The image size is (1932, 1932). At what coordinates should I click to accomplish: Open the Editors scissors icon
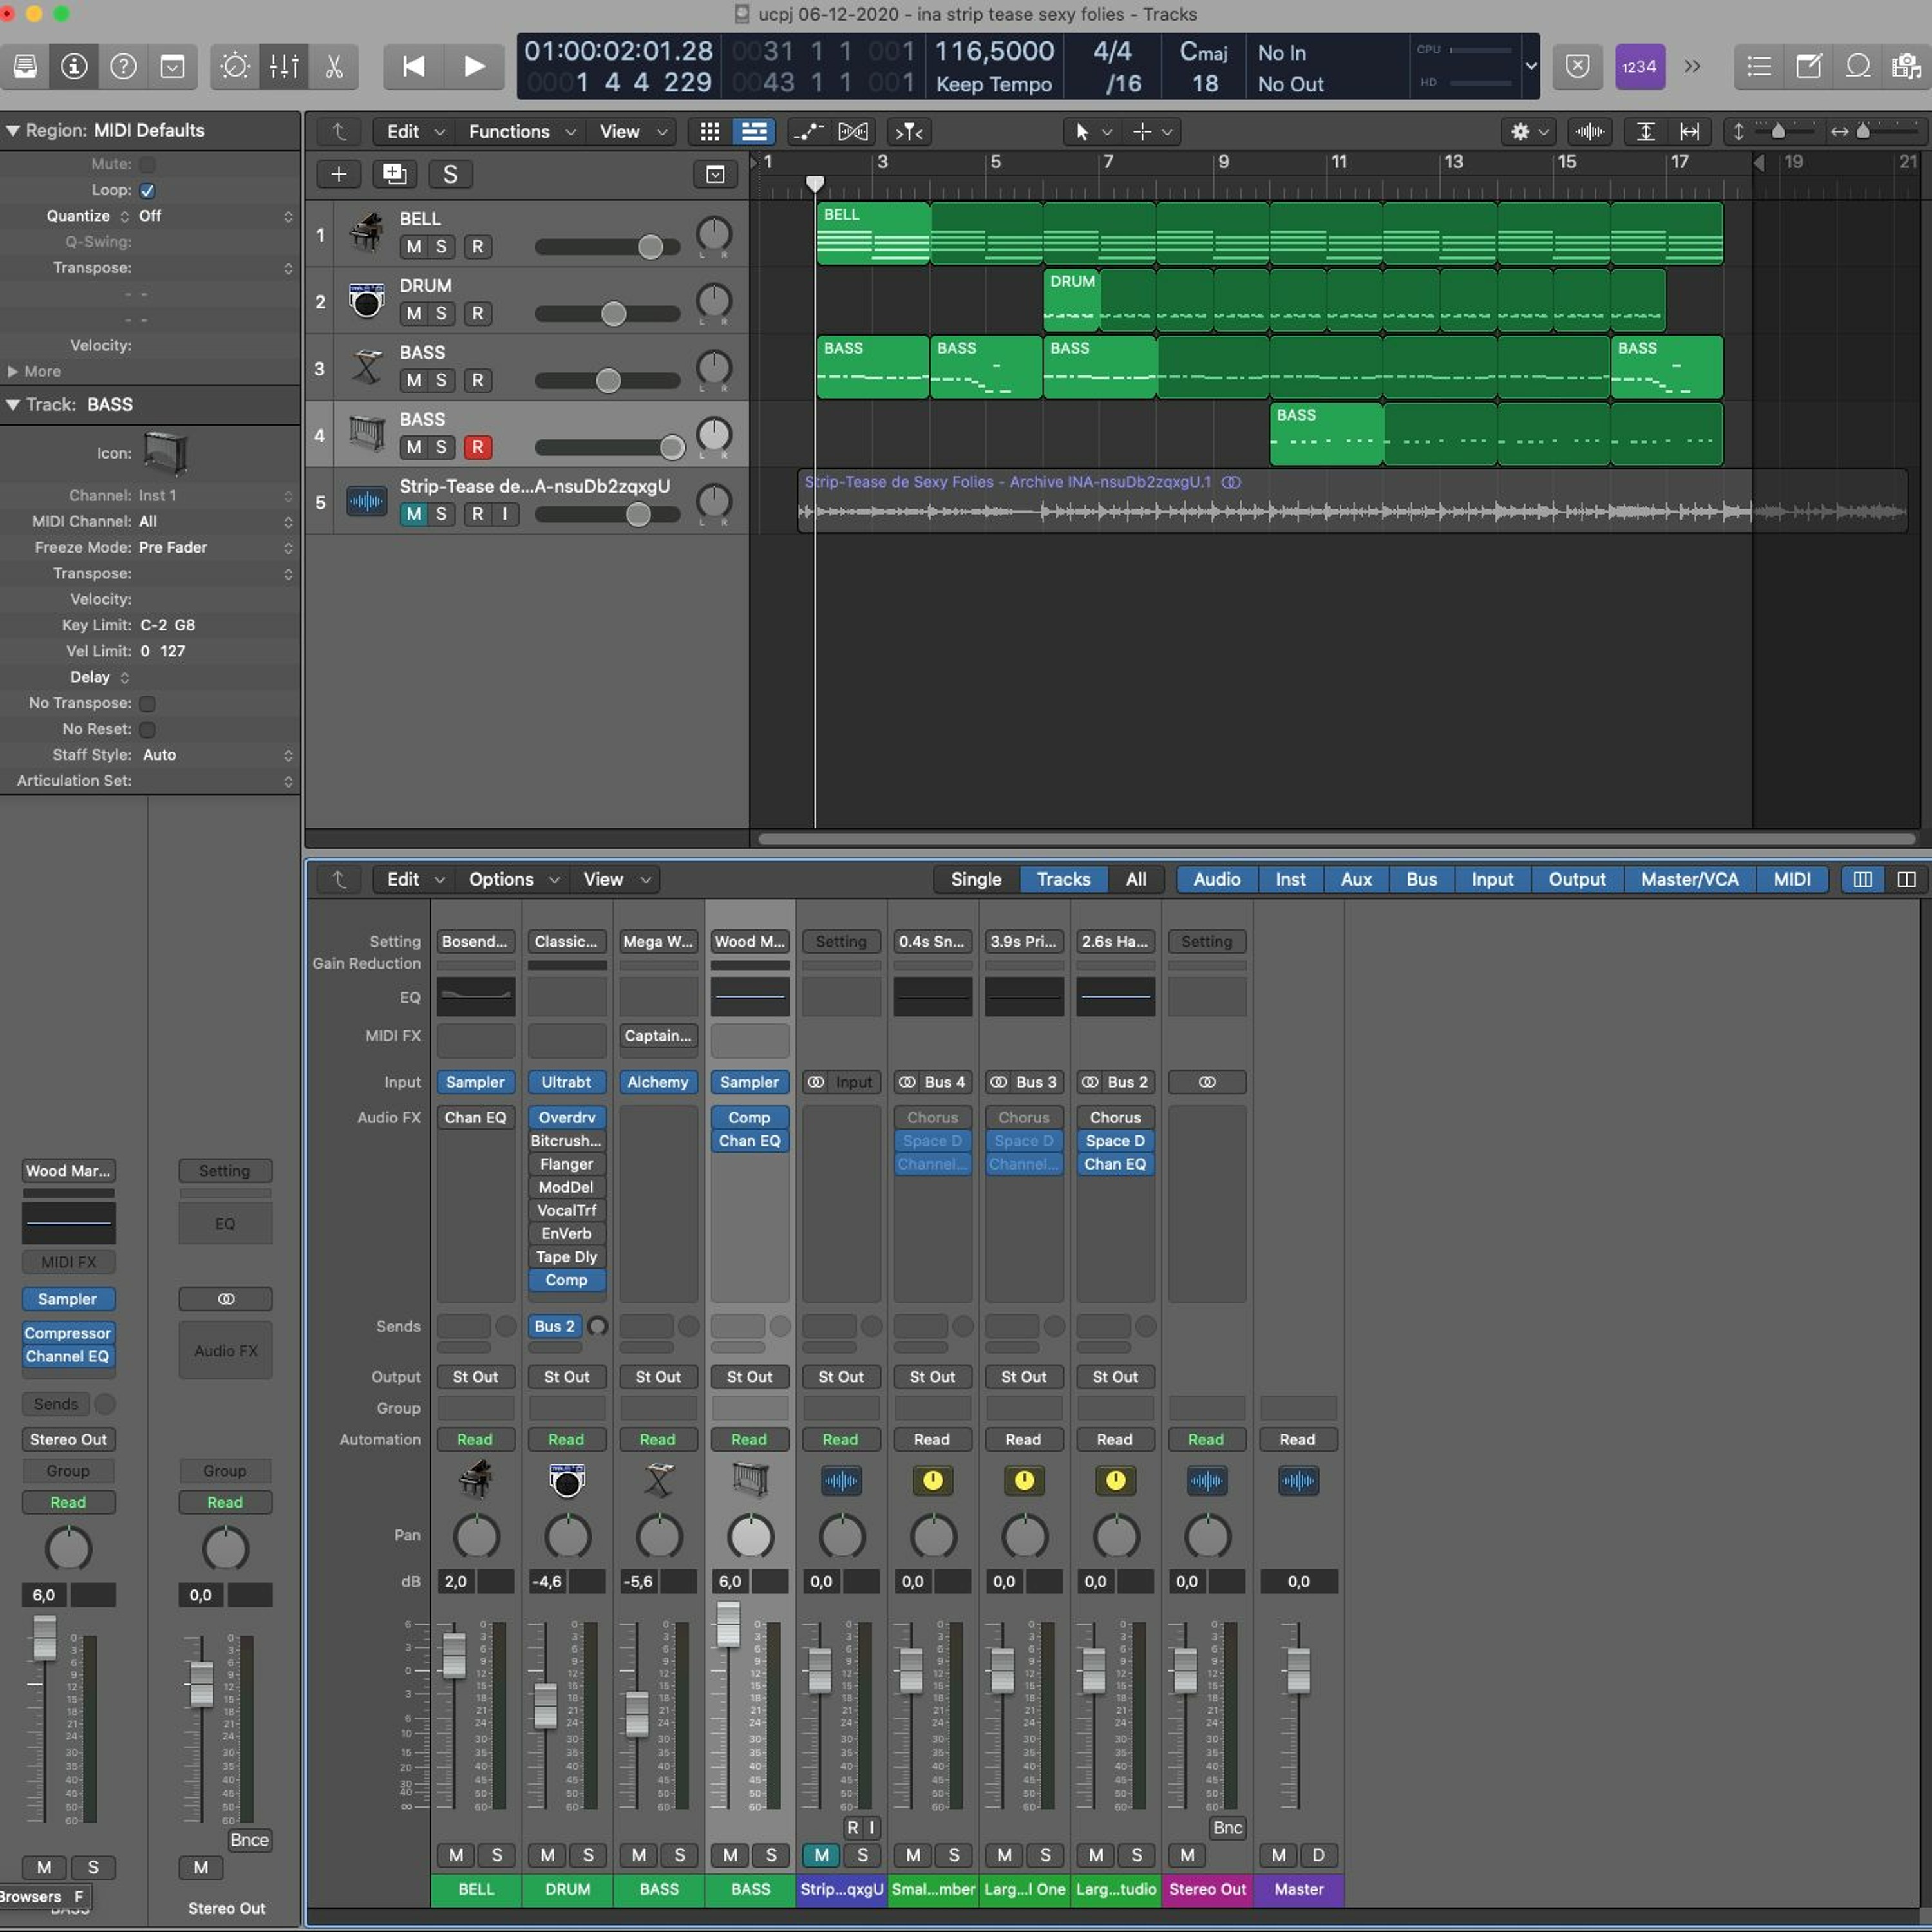(x=334, y=66)
